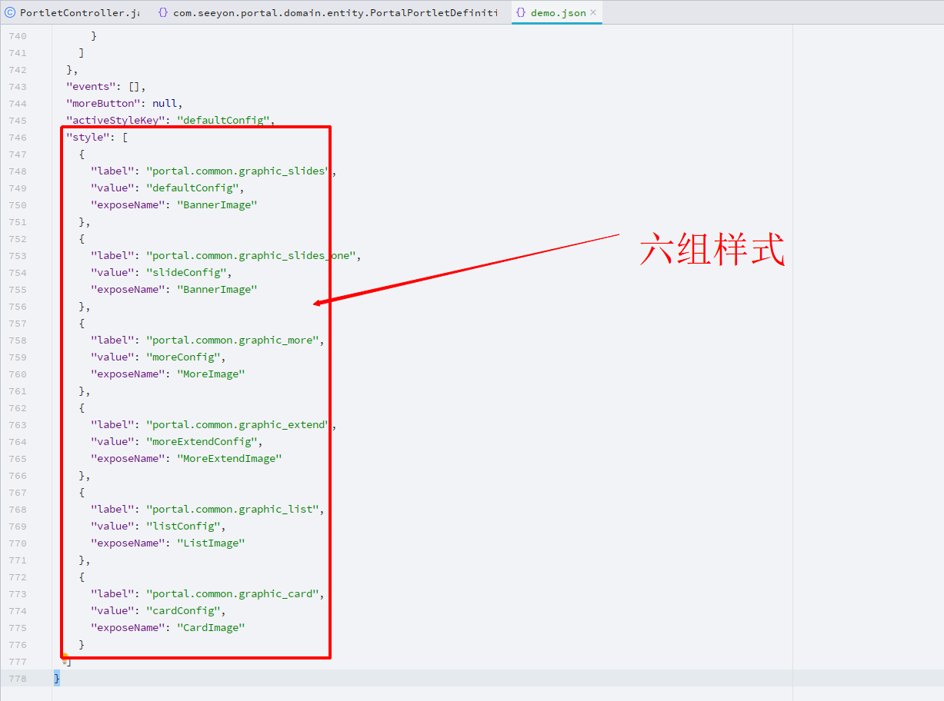The width and height of the screenshot is (944, 701).
Task: Open the com.seeyon.portal.domain.entity.PortalPortletDefinition tab
Action: tap(326, 12)
